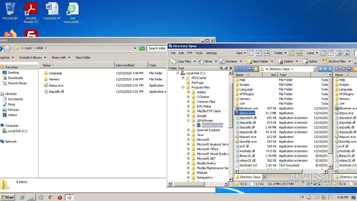
Task: Click the find duplicates icon beside Folder
Action: coord(300,53)
